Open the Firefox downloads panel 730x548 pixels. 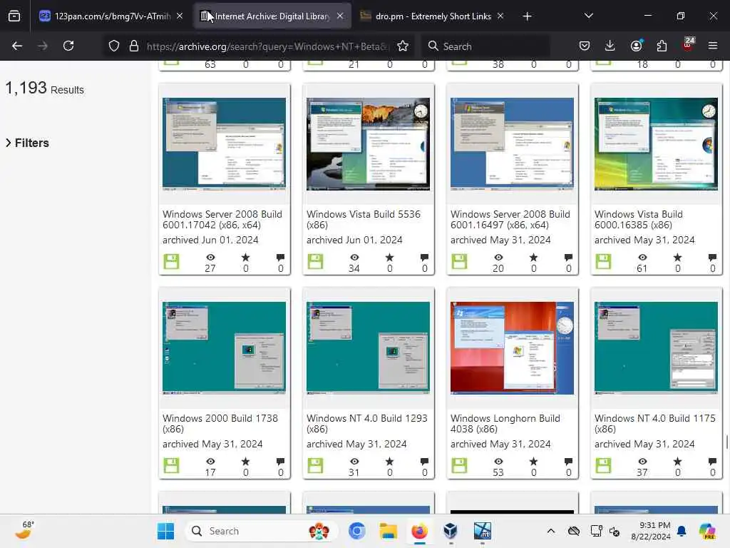(610, 46)
